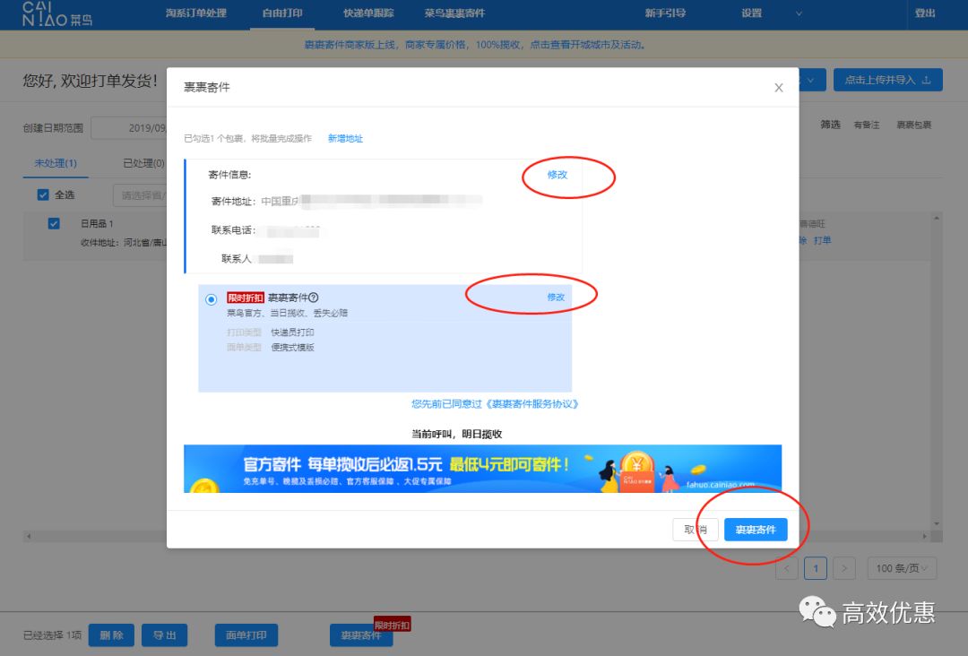
Task: Filter by 裹裹包裹
Action: pyautogui.click(x=913, y=125)
